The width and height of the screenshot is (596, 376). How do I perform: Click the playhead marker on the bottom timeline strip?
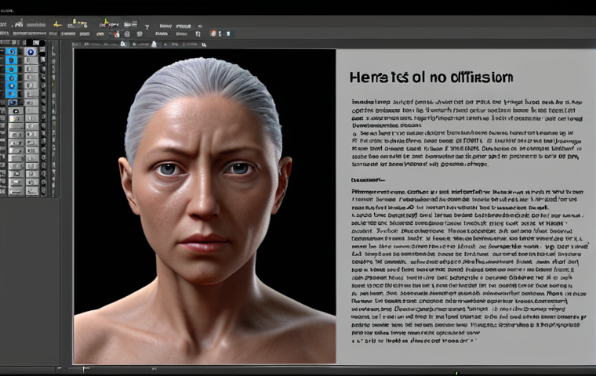84,369
